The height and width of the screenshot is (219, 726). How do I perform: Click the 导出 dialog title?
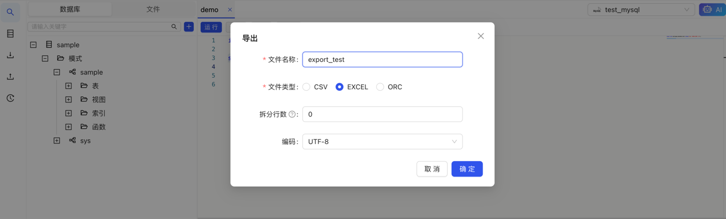(250, 38)
